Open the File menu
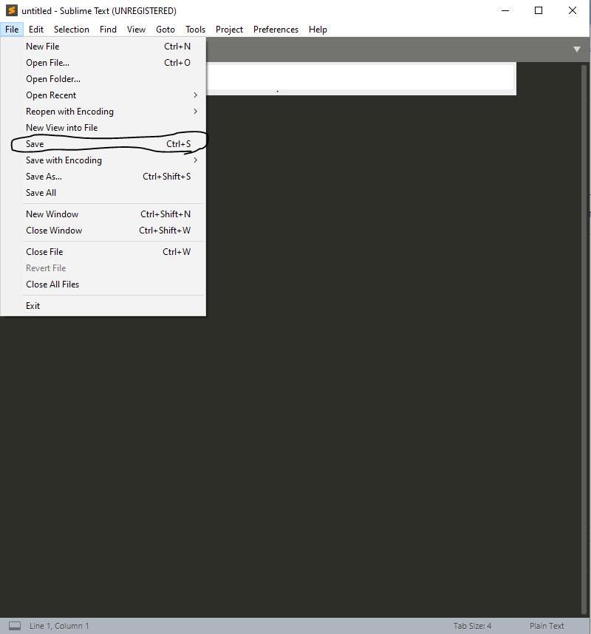The height and width of the screenshot is (634, 591). pos(12,30)
